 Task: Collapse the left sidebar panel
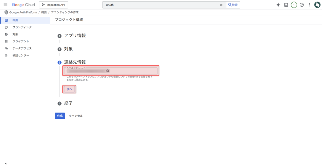coord(6,164)
